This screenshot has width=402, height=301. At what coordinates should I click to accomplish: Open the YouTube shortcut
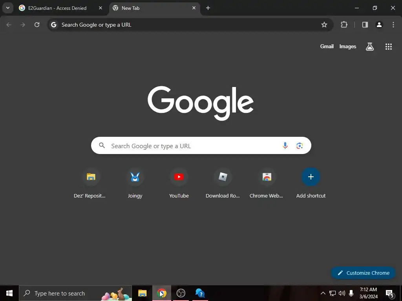[179, 184]
